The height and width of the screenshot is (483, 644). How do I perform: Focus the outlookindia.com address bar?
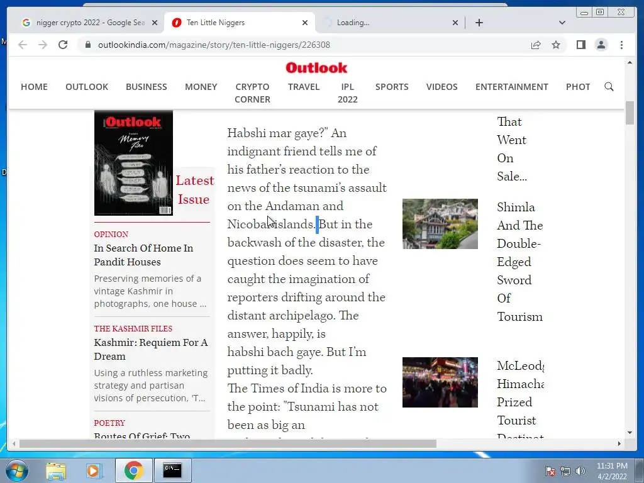click(x=304, y=45)
